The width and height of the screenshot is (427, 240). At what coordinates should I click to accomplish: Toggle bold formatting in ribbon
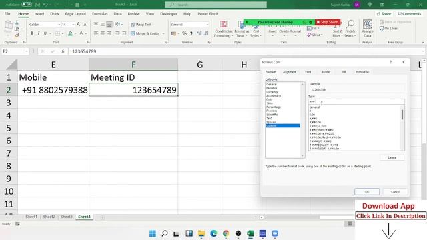32,33
